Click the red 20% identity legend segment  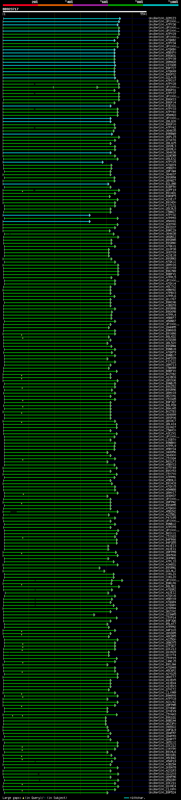point(20,5)
